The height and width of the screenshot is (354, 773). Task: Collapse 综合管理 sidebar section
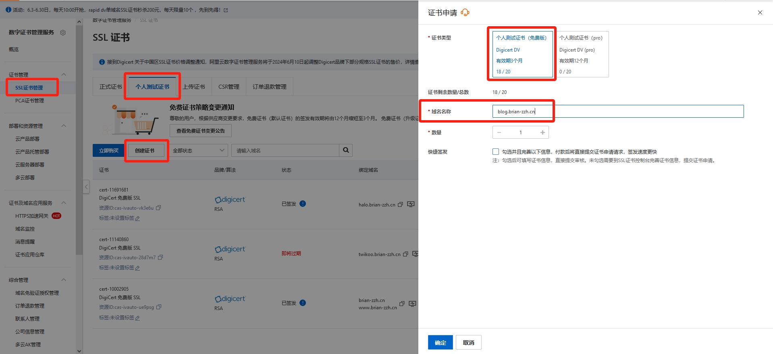pyautogui.click(x=64, y=280)
